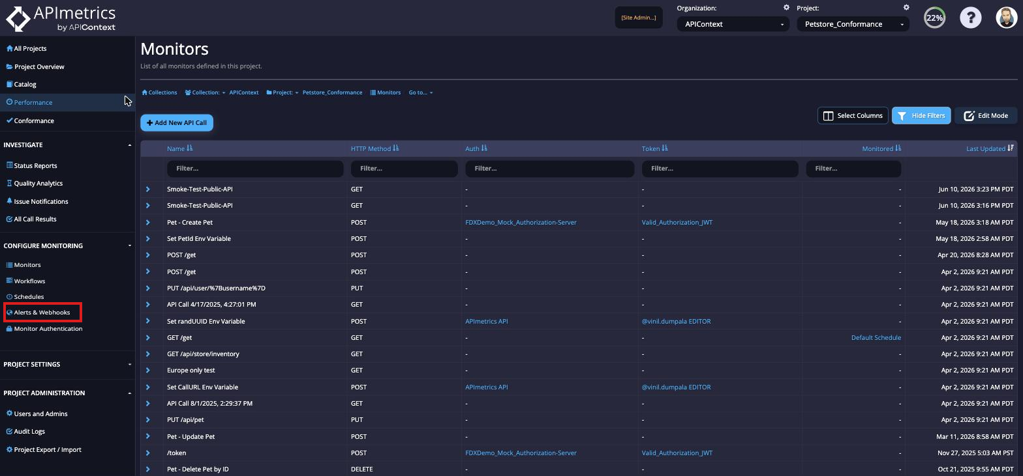This screenshot has height=476, width=1023.
Task: Open Workflows in the sidebar
Action: pyautogui.click(x=25, y=281)
